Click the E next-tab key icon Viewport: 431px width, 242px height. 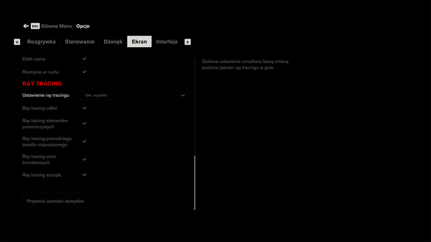[x=187, y=42]
